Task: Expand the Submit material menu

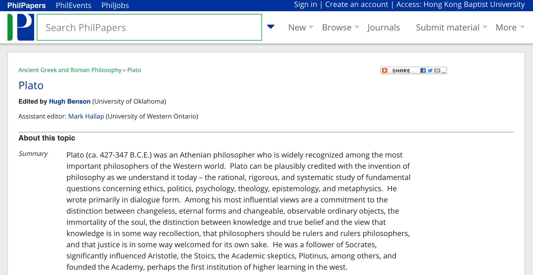Action: coord(452,27)
